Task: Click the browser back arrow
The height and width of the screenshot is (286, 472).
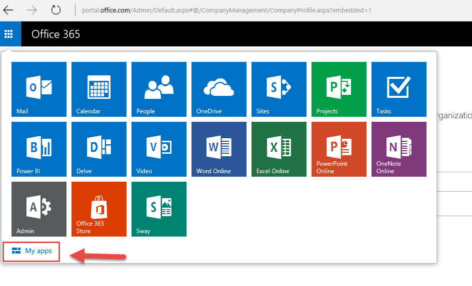Action: coord(8,10)
